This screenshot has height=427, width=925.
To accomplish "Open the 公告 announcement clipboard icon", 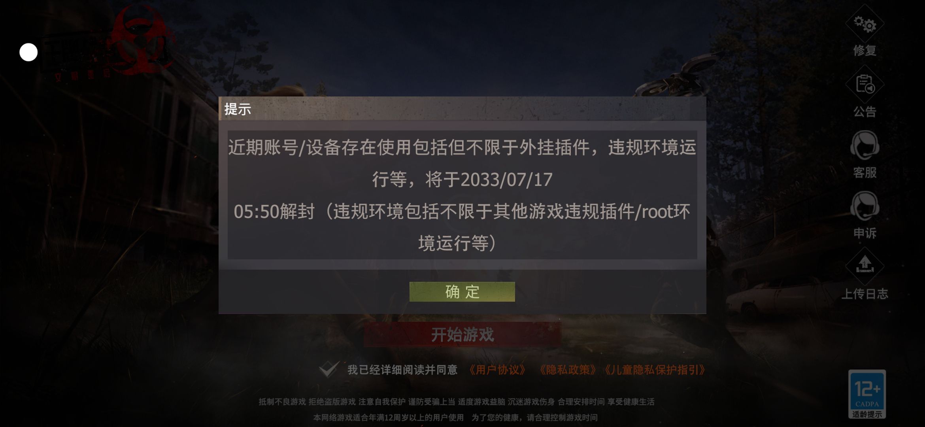I will point(865,84).
